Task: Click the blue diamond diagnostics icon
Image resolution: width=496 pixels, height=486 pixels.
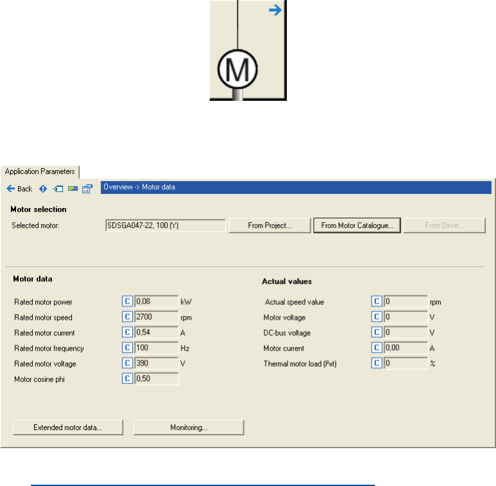Action: pos(44,189)
